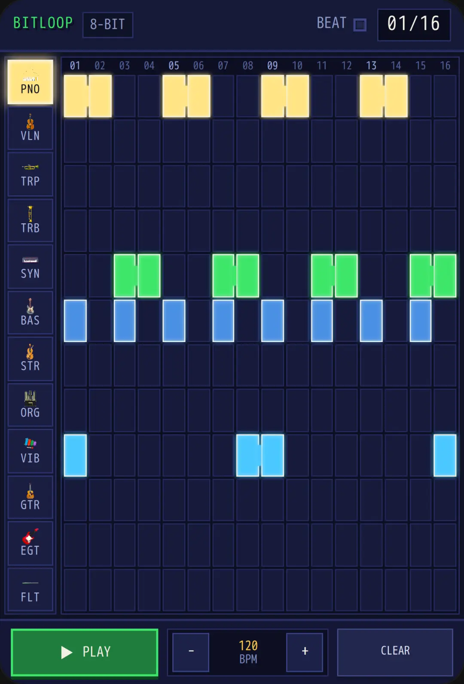Turn on the GTR row step 12 cell
The image size is (464, 684).
tap(346, 500)
